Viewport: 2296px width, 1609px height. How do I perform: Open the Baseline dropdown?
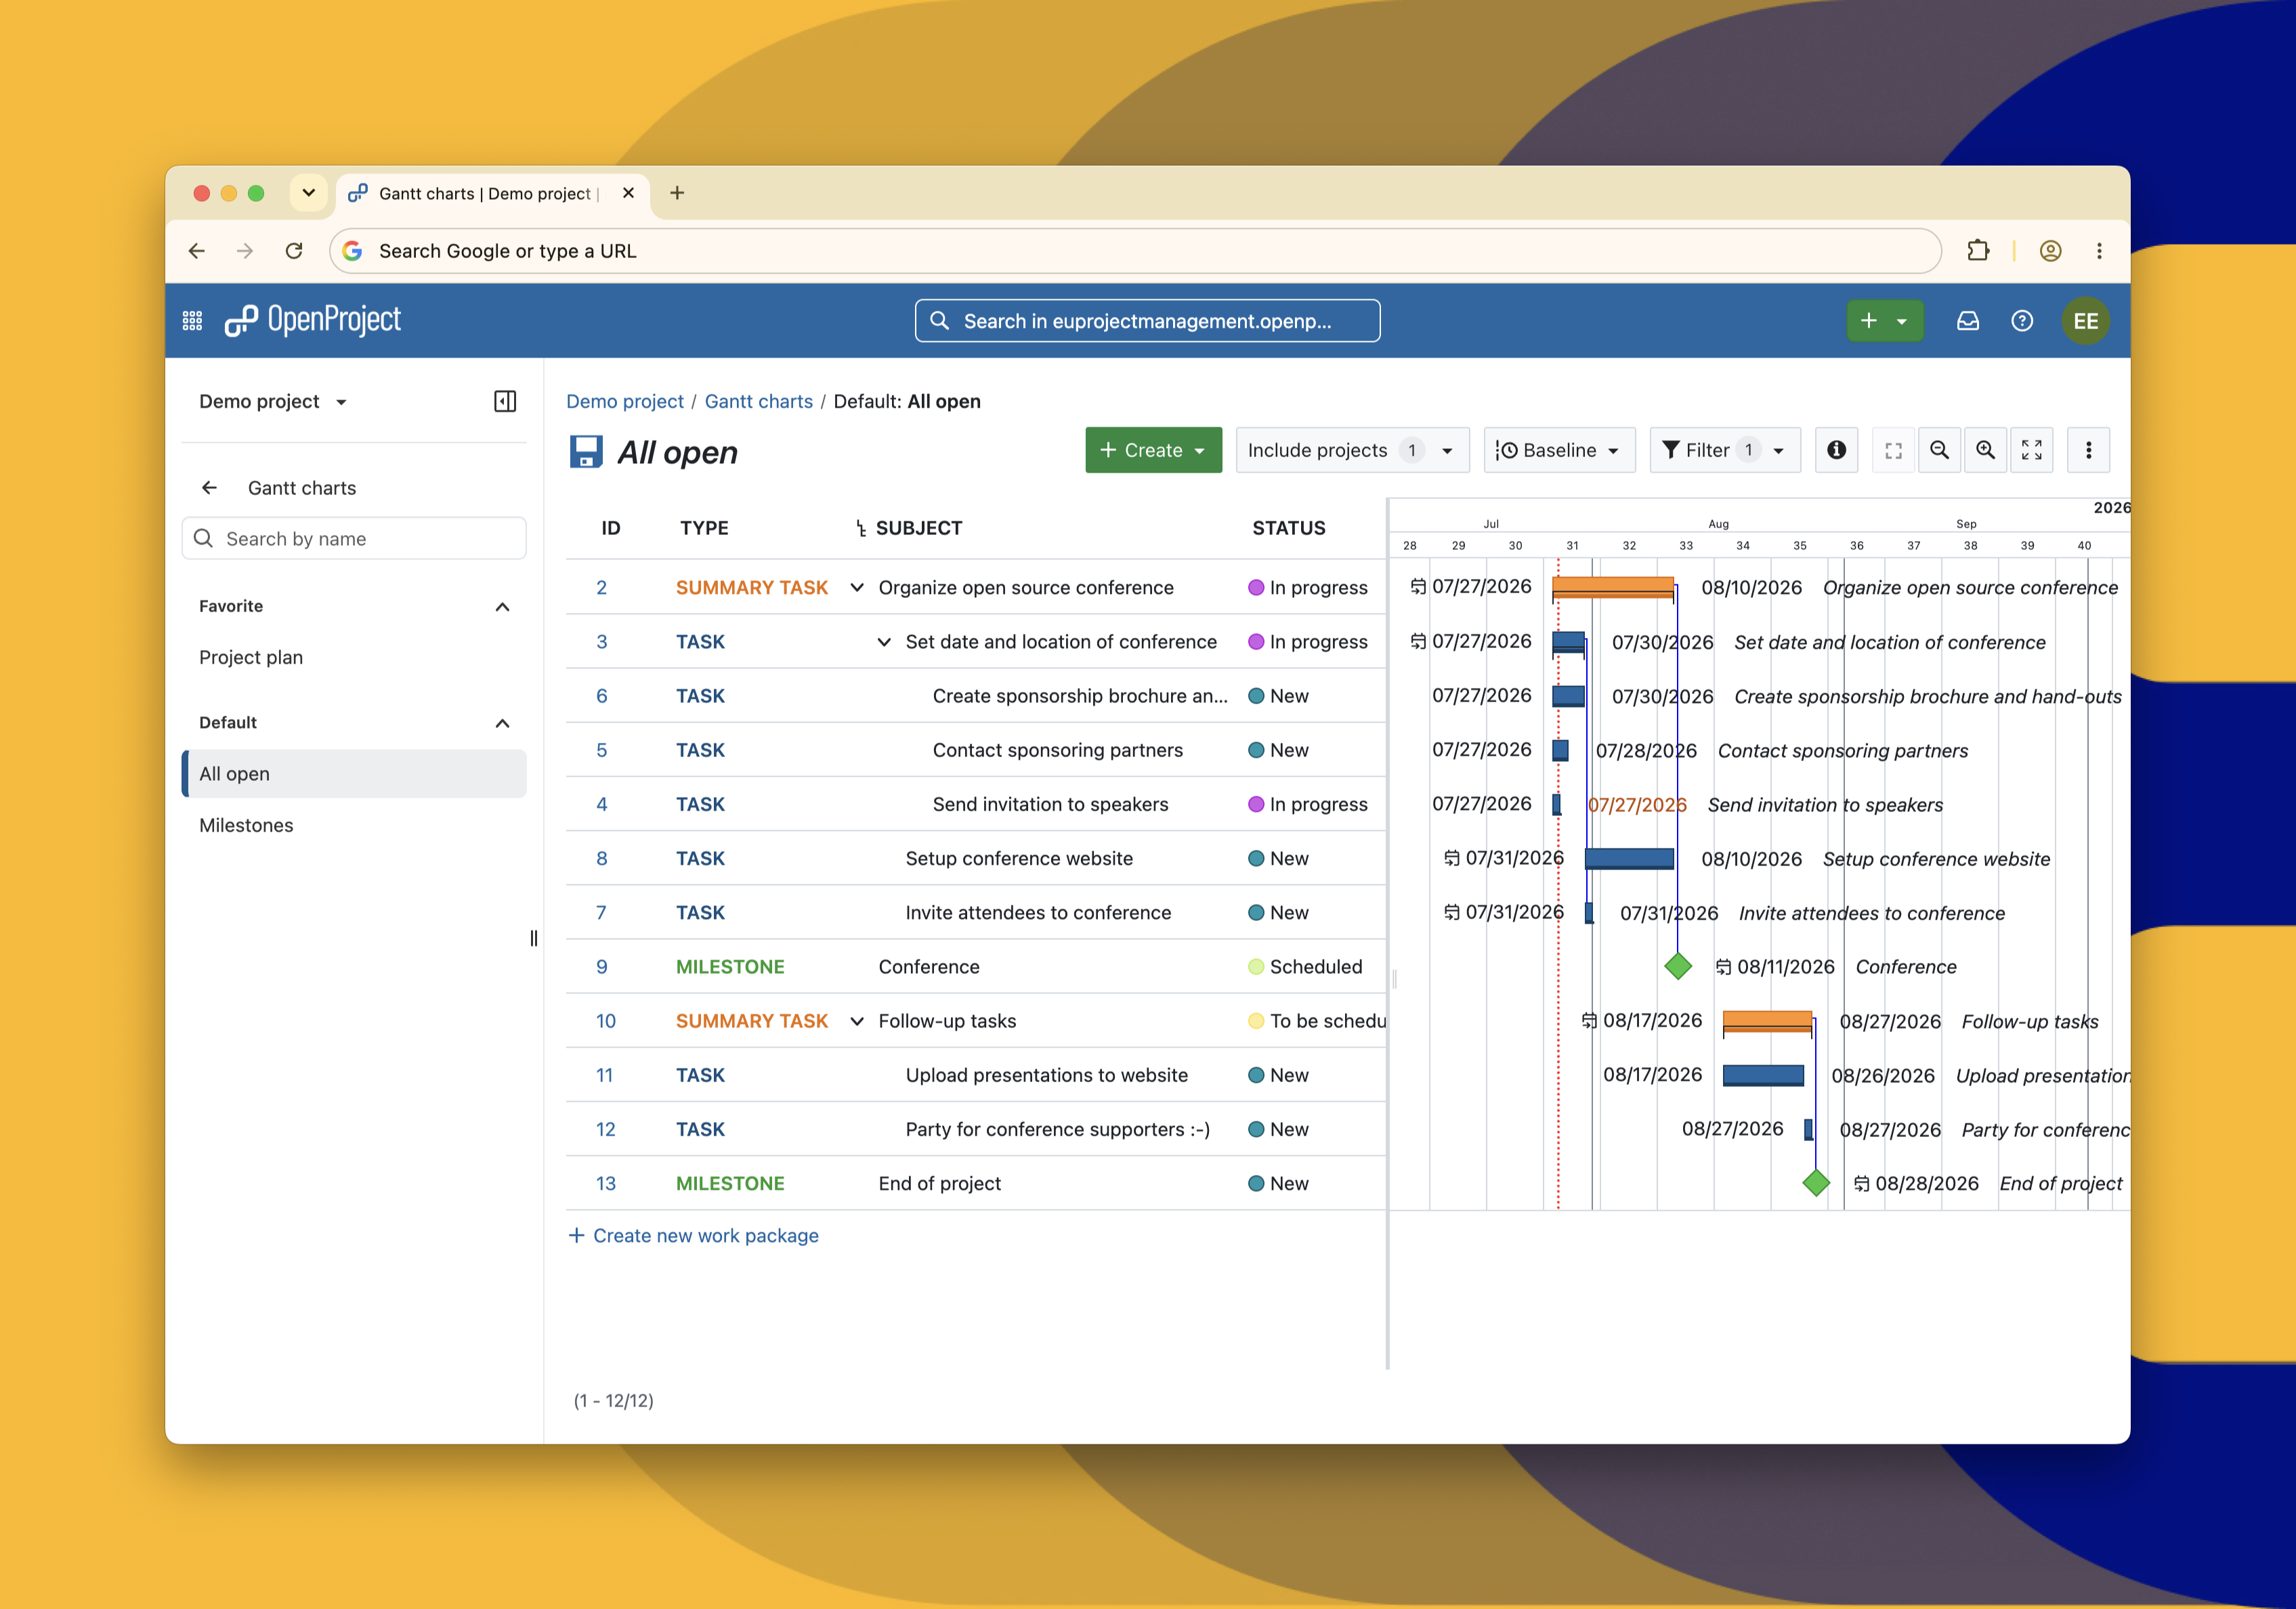click(1559, 450)
